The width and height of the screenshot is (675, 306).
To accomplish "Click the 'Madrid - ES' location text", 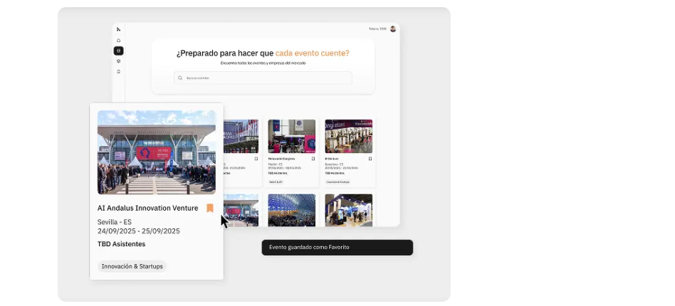I will click(274, 164).
